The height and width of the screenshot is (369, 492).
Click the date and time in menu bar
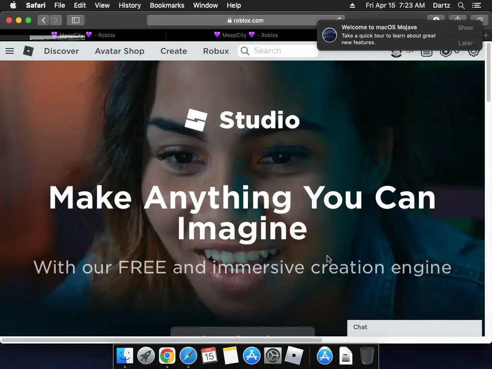click(395, 5)
